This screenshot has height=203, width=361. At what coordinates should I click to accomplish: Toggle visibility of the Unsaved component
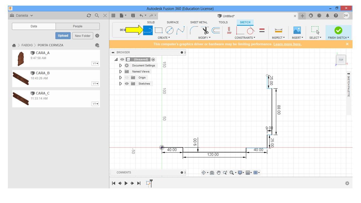[122, 59]
